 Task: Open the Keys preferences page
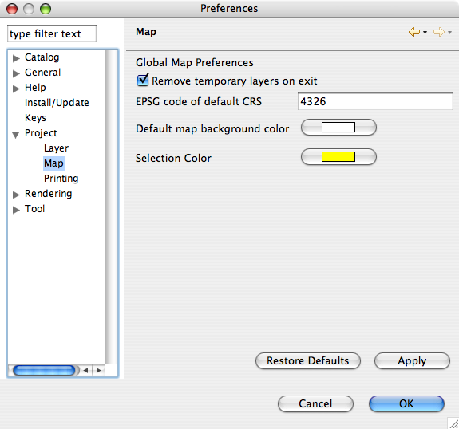[35, 118]
